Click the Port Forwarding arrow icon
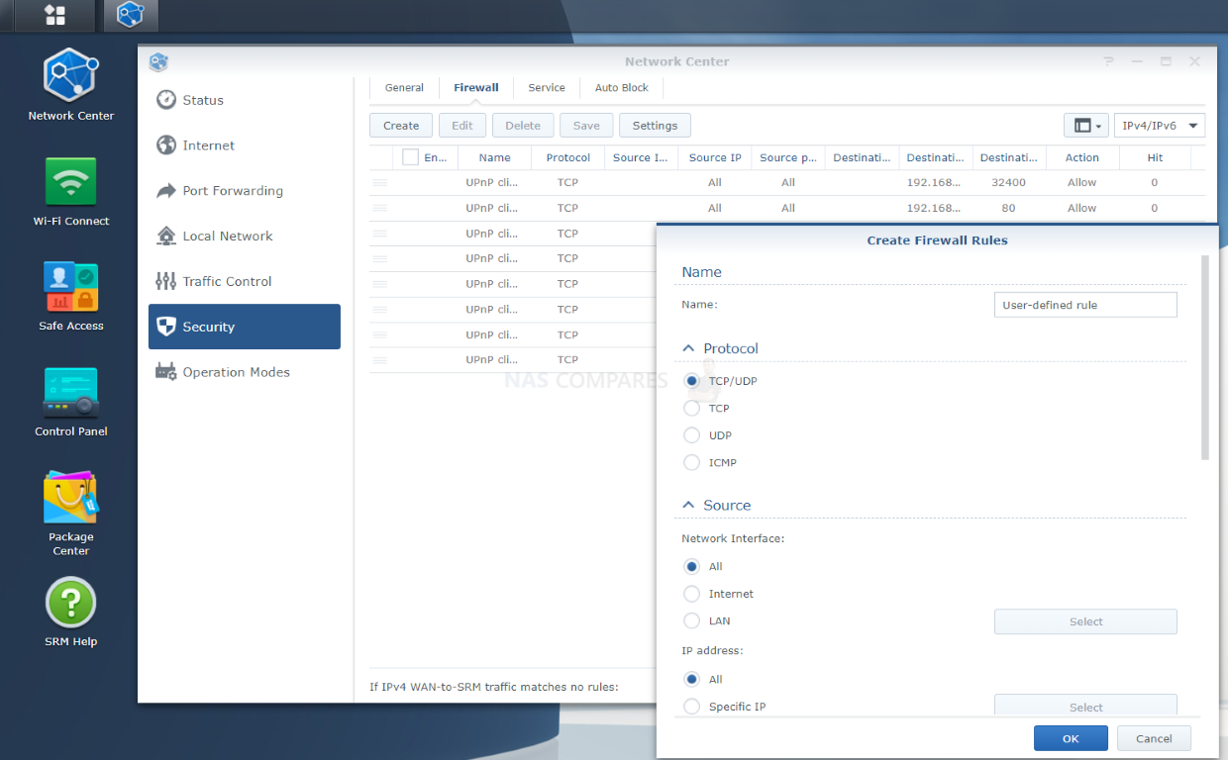The width and height of the screenshot is (1228, 760). (x=166, y=191)
